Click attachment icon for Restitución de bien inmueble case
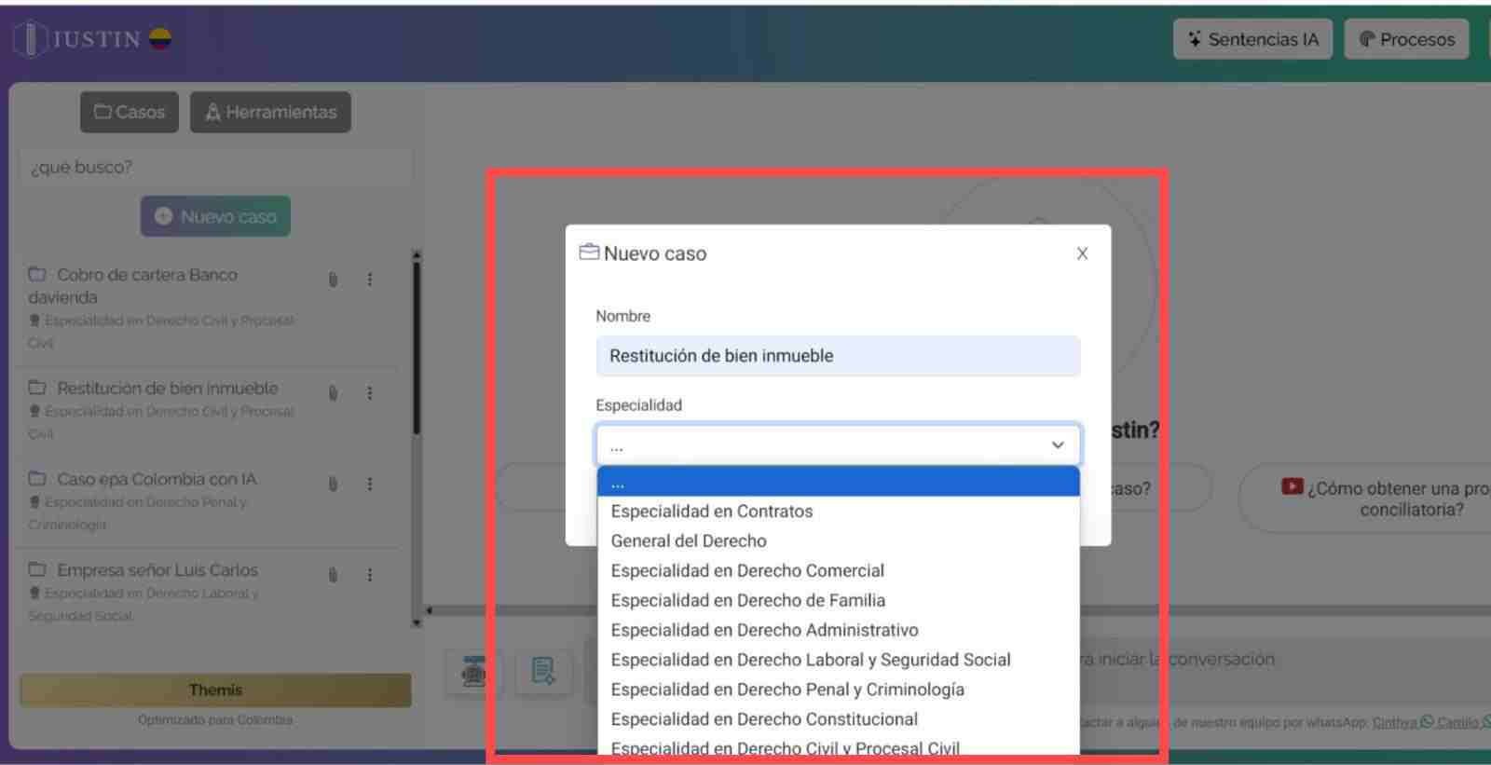Screen dimensions: 1491x765 click(333, 393)
